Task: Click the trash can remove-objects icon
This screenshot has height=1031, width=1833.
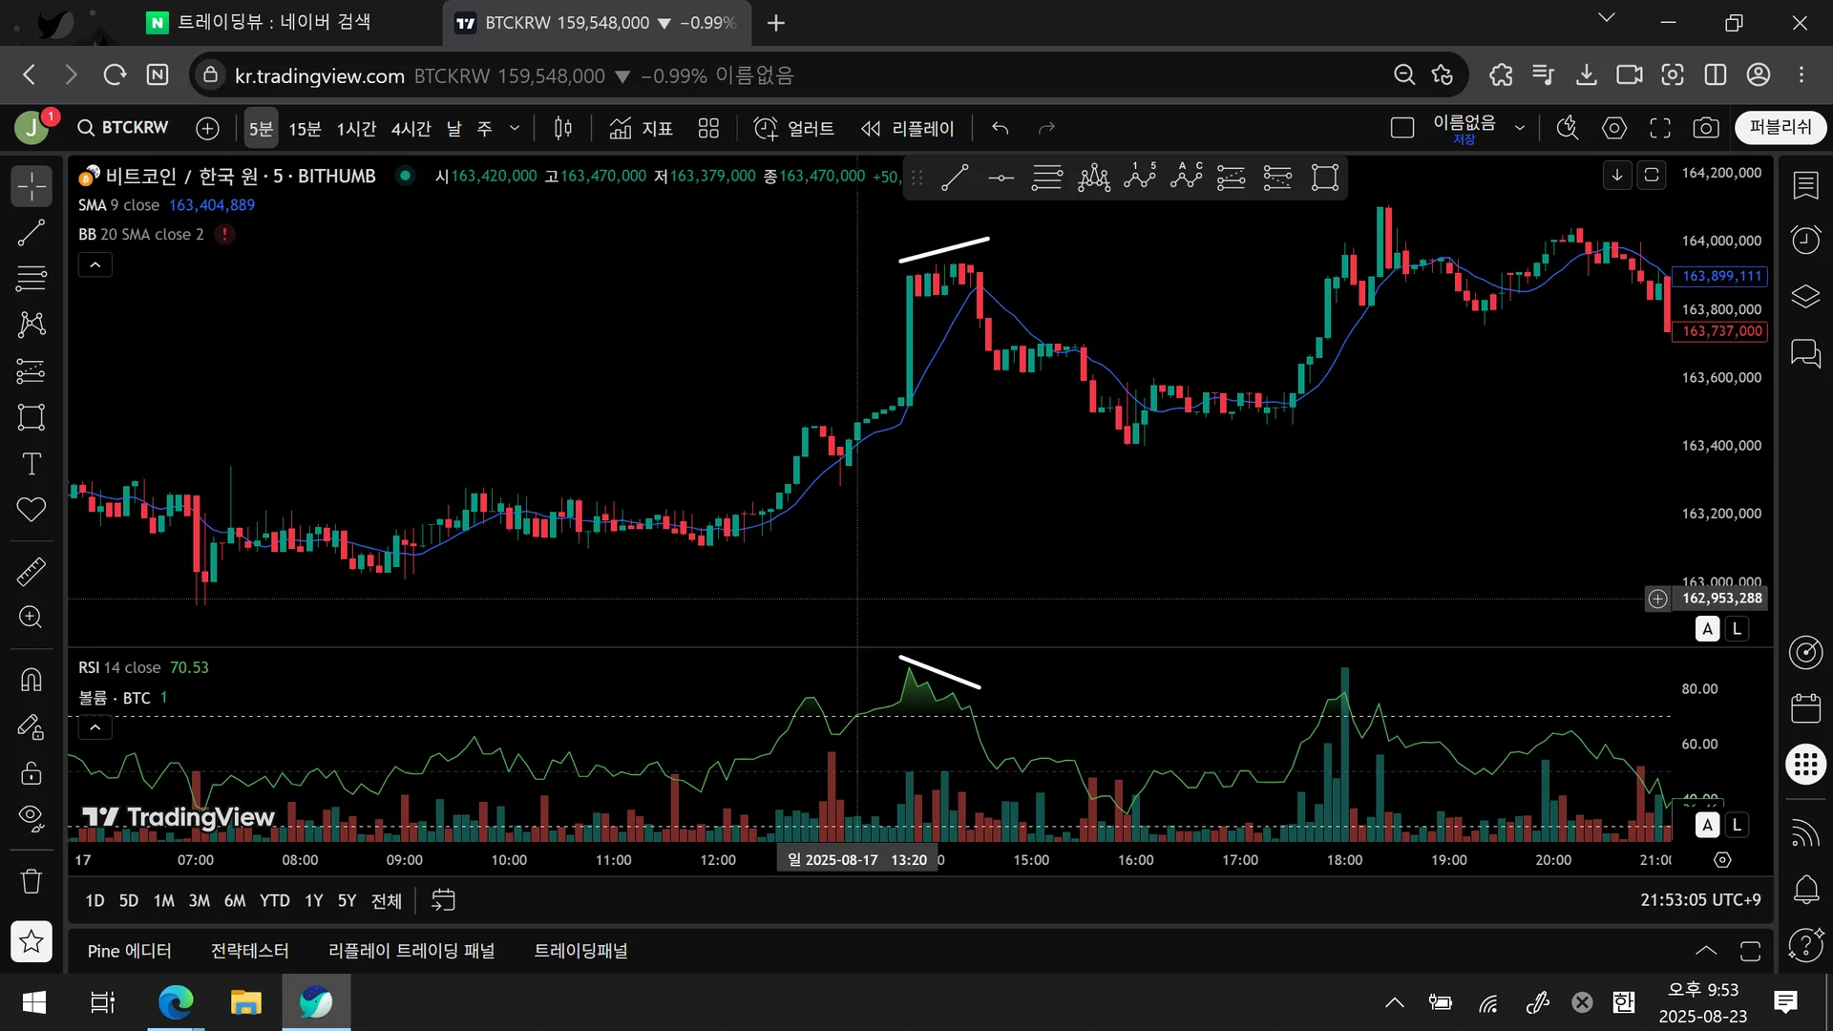Action: (x=32, y=881)
